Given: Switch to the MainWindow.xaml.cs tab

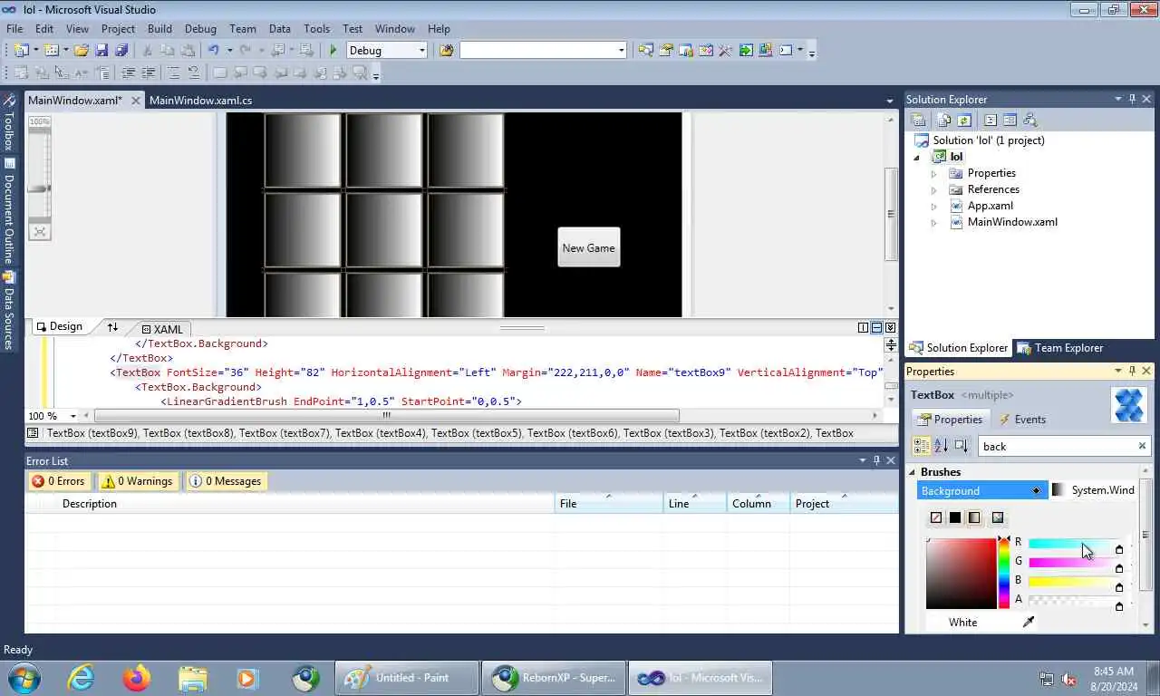Looking at the screenshot, I should 200,101.
